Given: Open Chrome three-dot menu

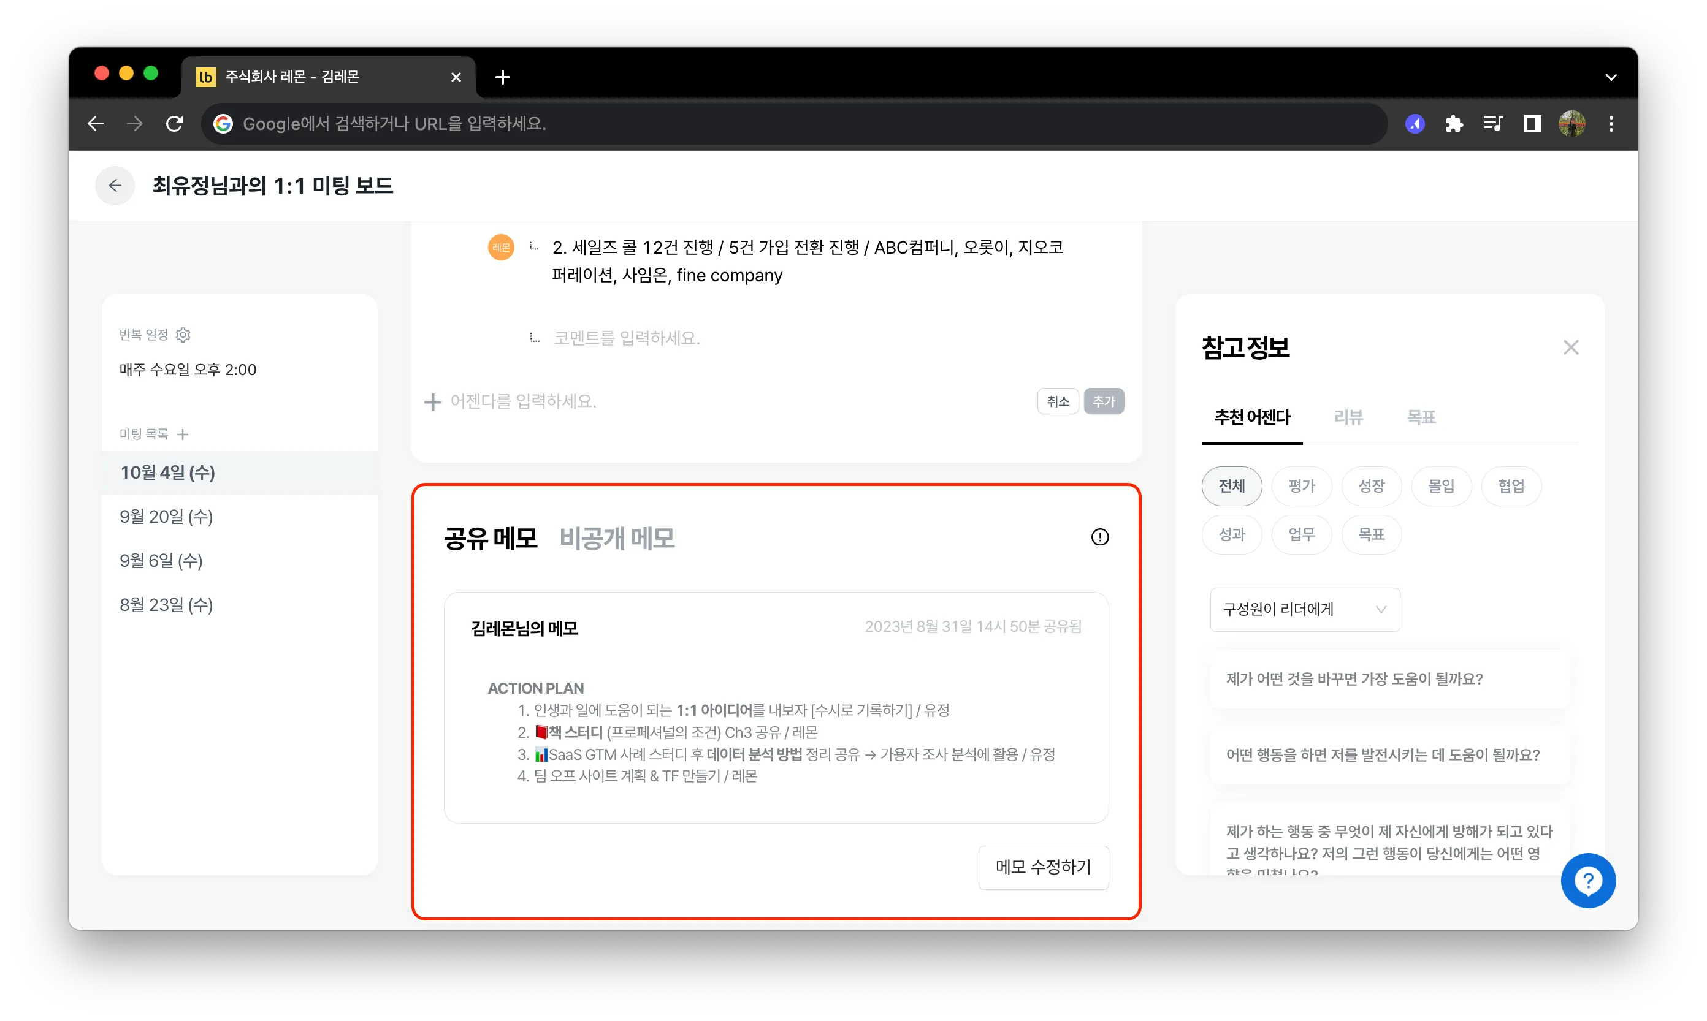Looking at the screenshot, I should 1611,124.
